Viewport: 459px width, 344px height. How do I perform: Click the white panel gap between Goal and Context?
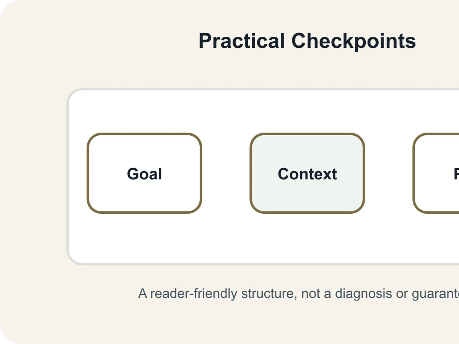click(226, 173)
